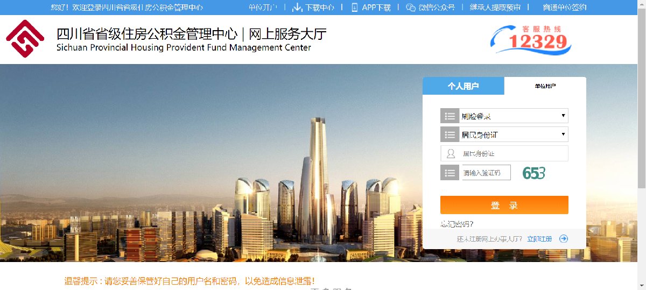Switch to the 个人用户 tab
This screenshot has width=646, height=290.
[463, 86]
